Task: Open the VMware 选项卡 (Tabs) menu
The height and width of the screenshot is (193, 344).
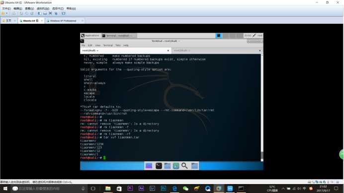Action: (x=58, y=8)
